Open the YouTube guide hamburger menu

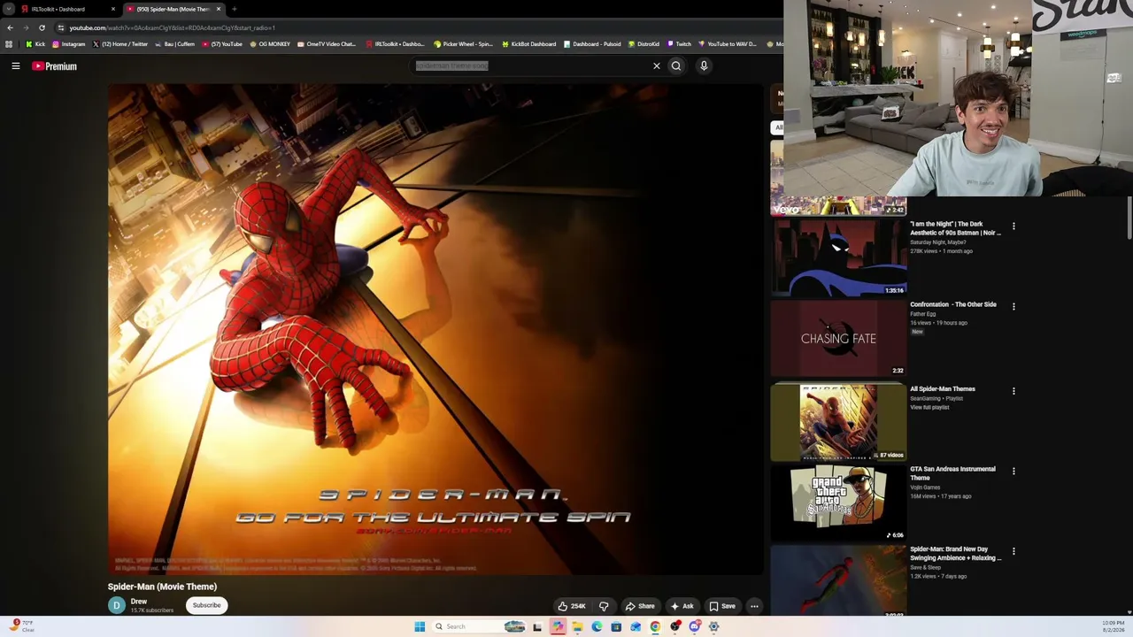pyautogui.click(x=16, y=66)
